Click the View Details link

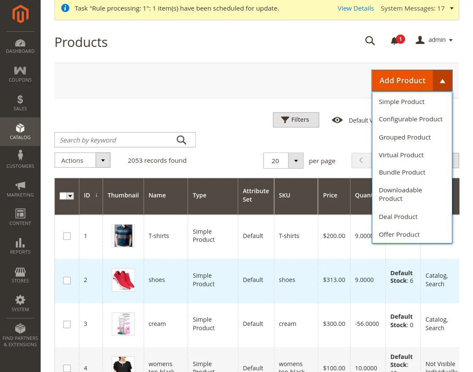[356, 8]
